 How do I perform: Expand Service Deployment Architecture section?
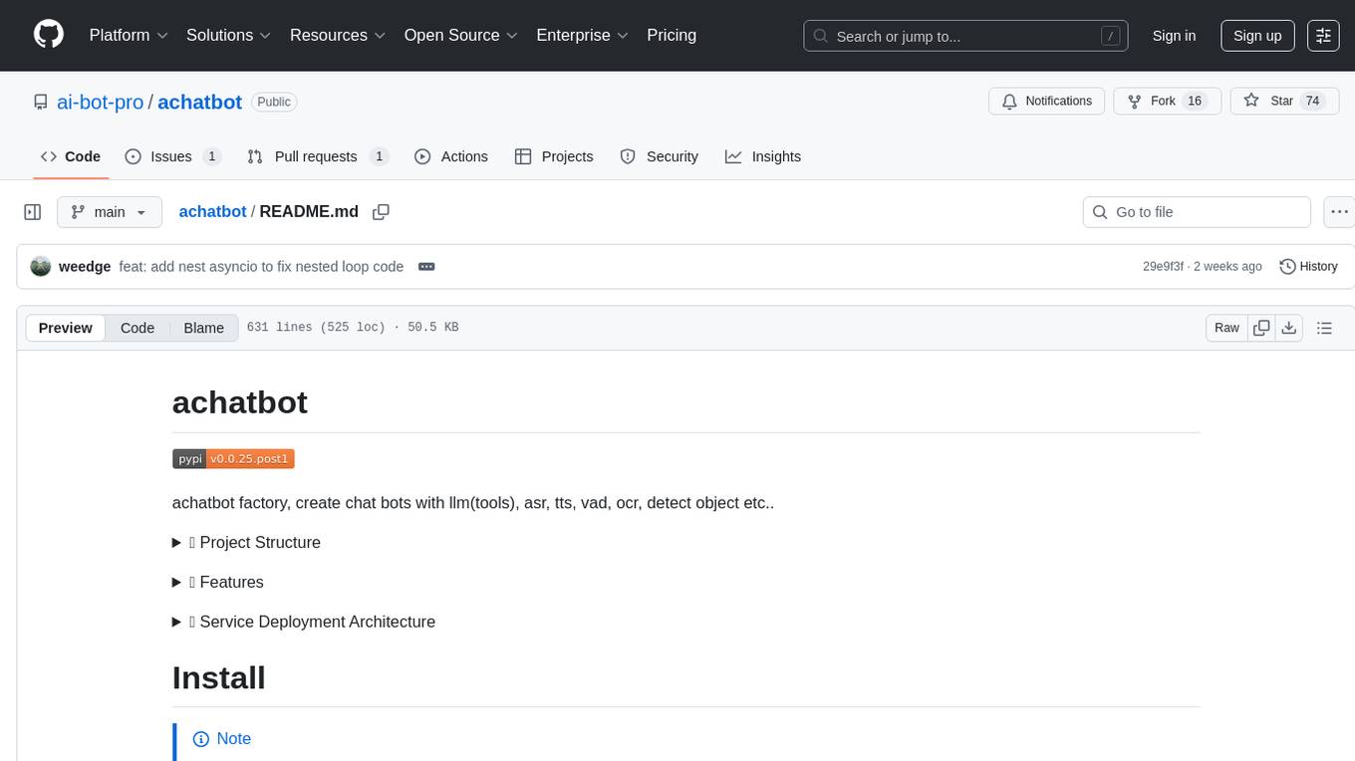pos(304,623)
